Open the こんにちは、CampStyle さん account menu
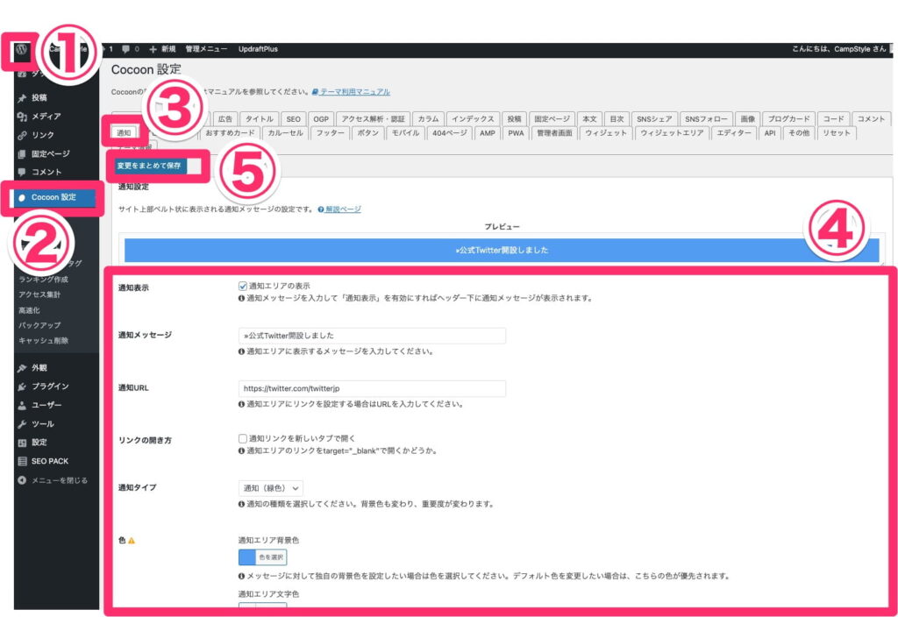The width and height of the screenshot is (898, 617). (839, 49)
